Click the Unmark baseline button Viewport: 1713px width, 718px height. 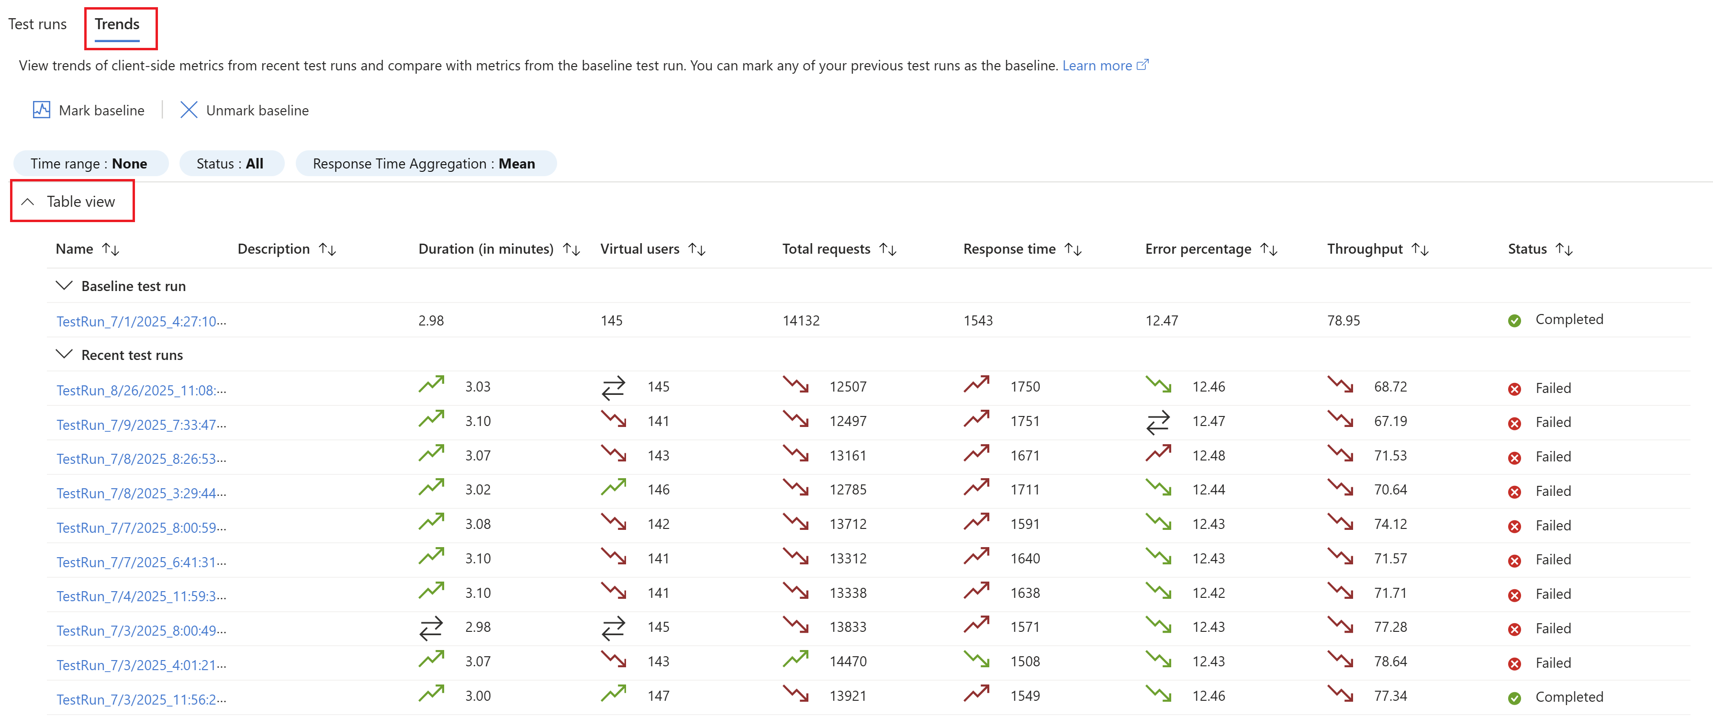pyautogui.click(x=244, y=111)
